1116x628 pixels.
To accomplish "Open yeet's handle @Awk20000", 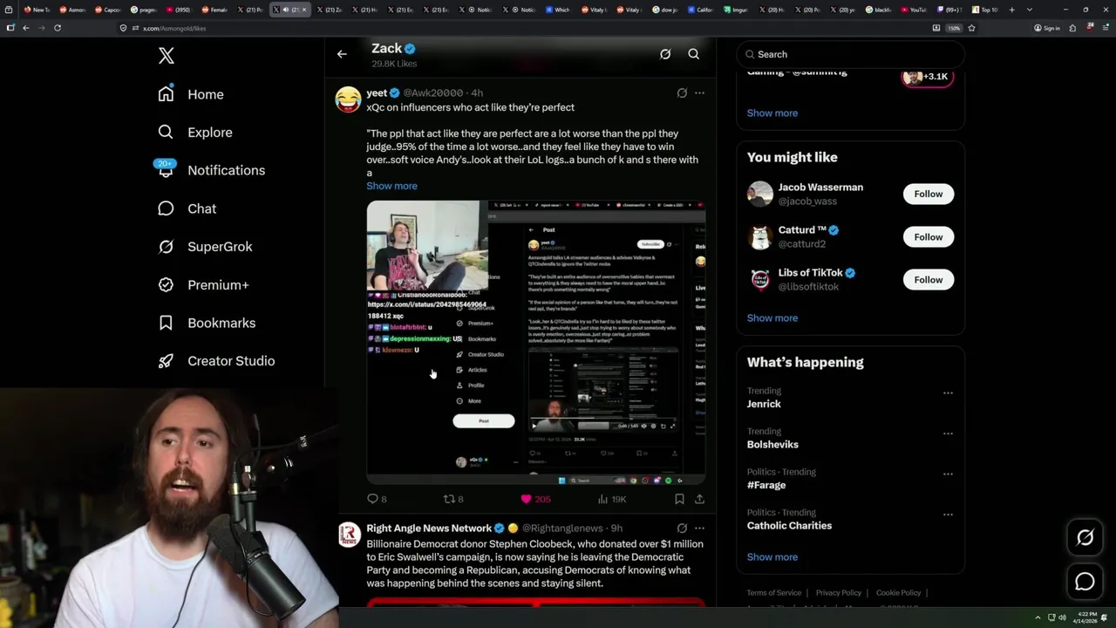I will click(432, 92).
